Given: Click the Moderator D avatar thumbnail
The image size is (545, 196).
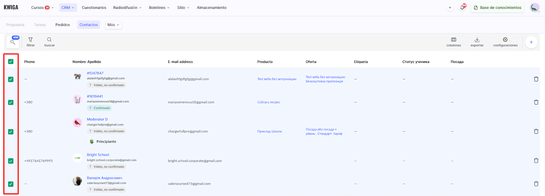Looking at the screenshot, I should click(x=77, y=122).
